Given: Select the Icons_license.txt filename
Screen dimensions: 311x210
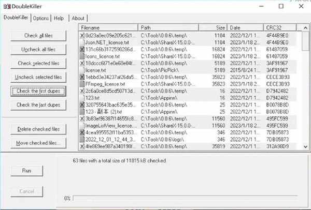Looking at the screenshot, I should point(103,56).
